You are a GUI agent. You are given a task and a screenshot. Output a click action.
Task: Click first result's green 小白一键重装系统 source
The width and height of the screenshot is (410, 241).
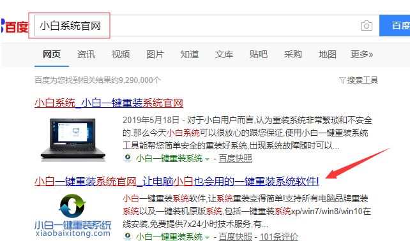tap(169, 158)
